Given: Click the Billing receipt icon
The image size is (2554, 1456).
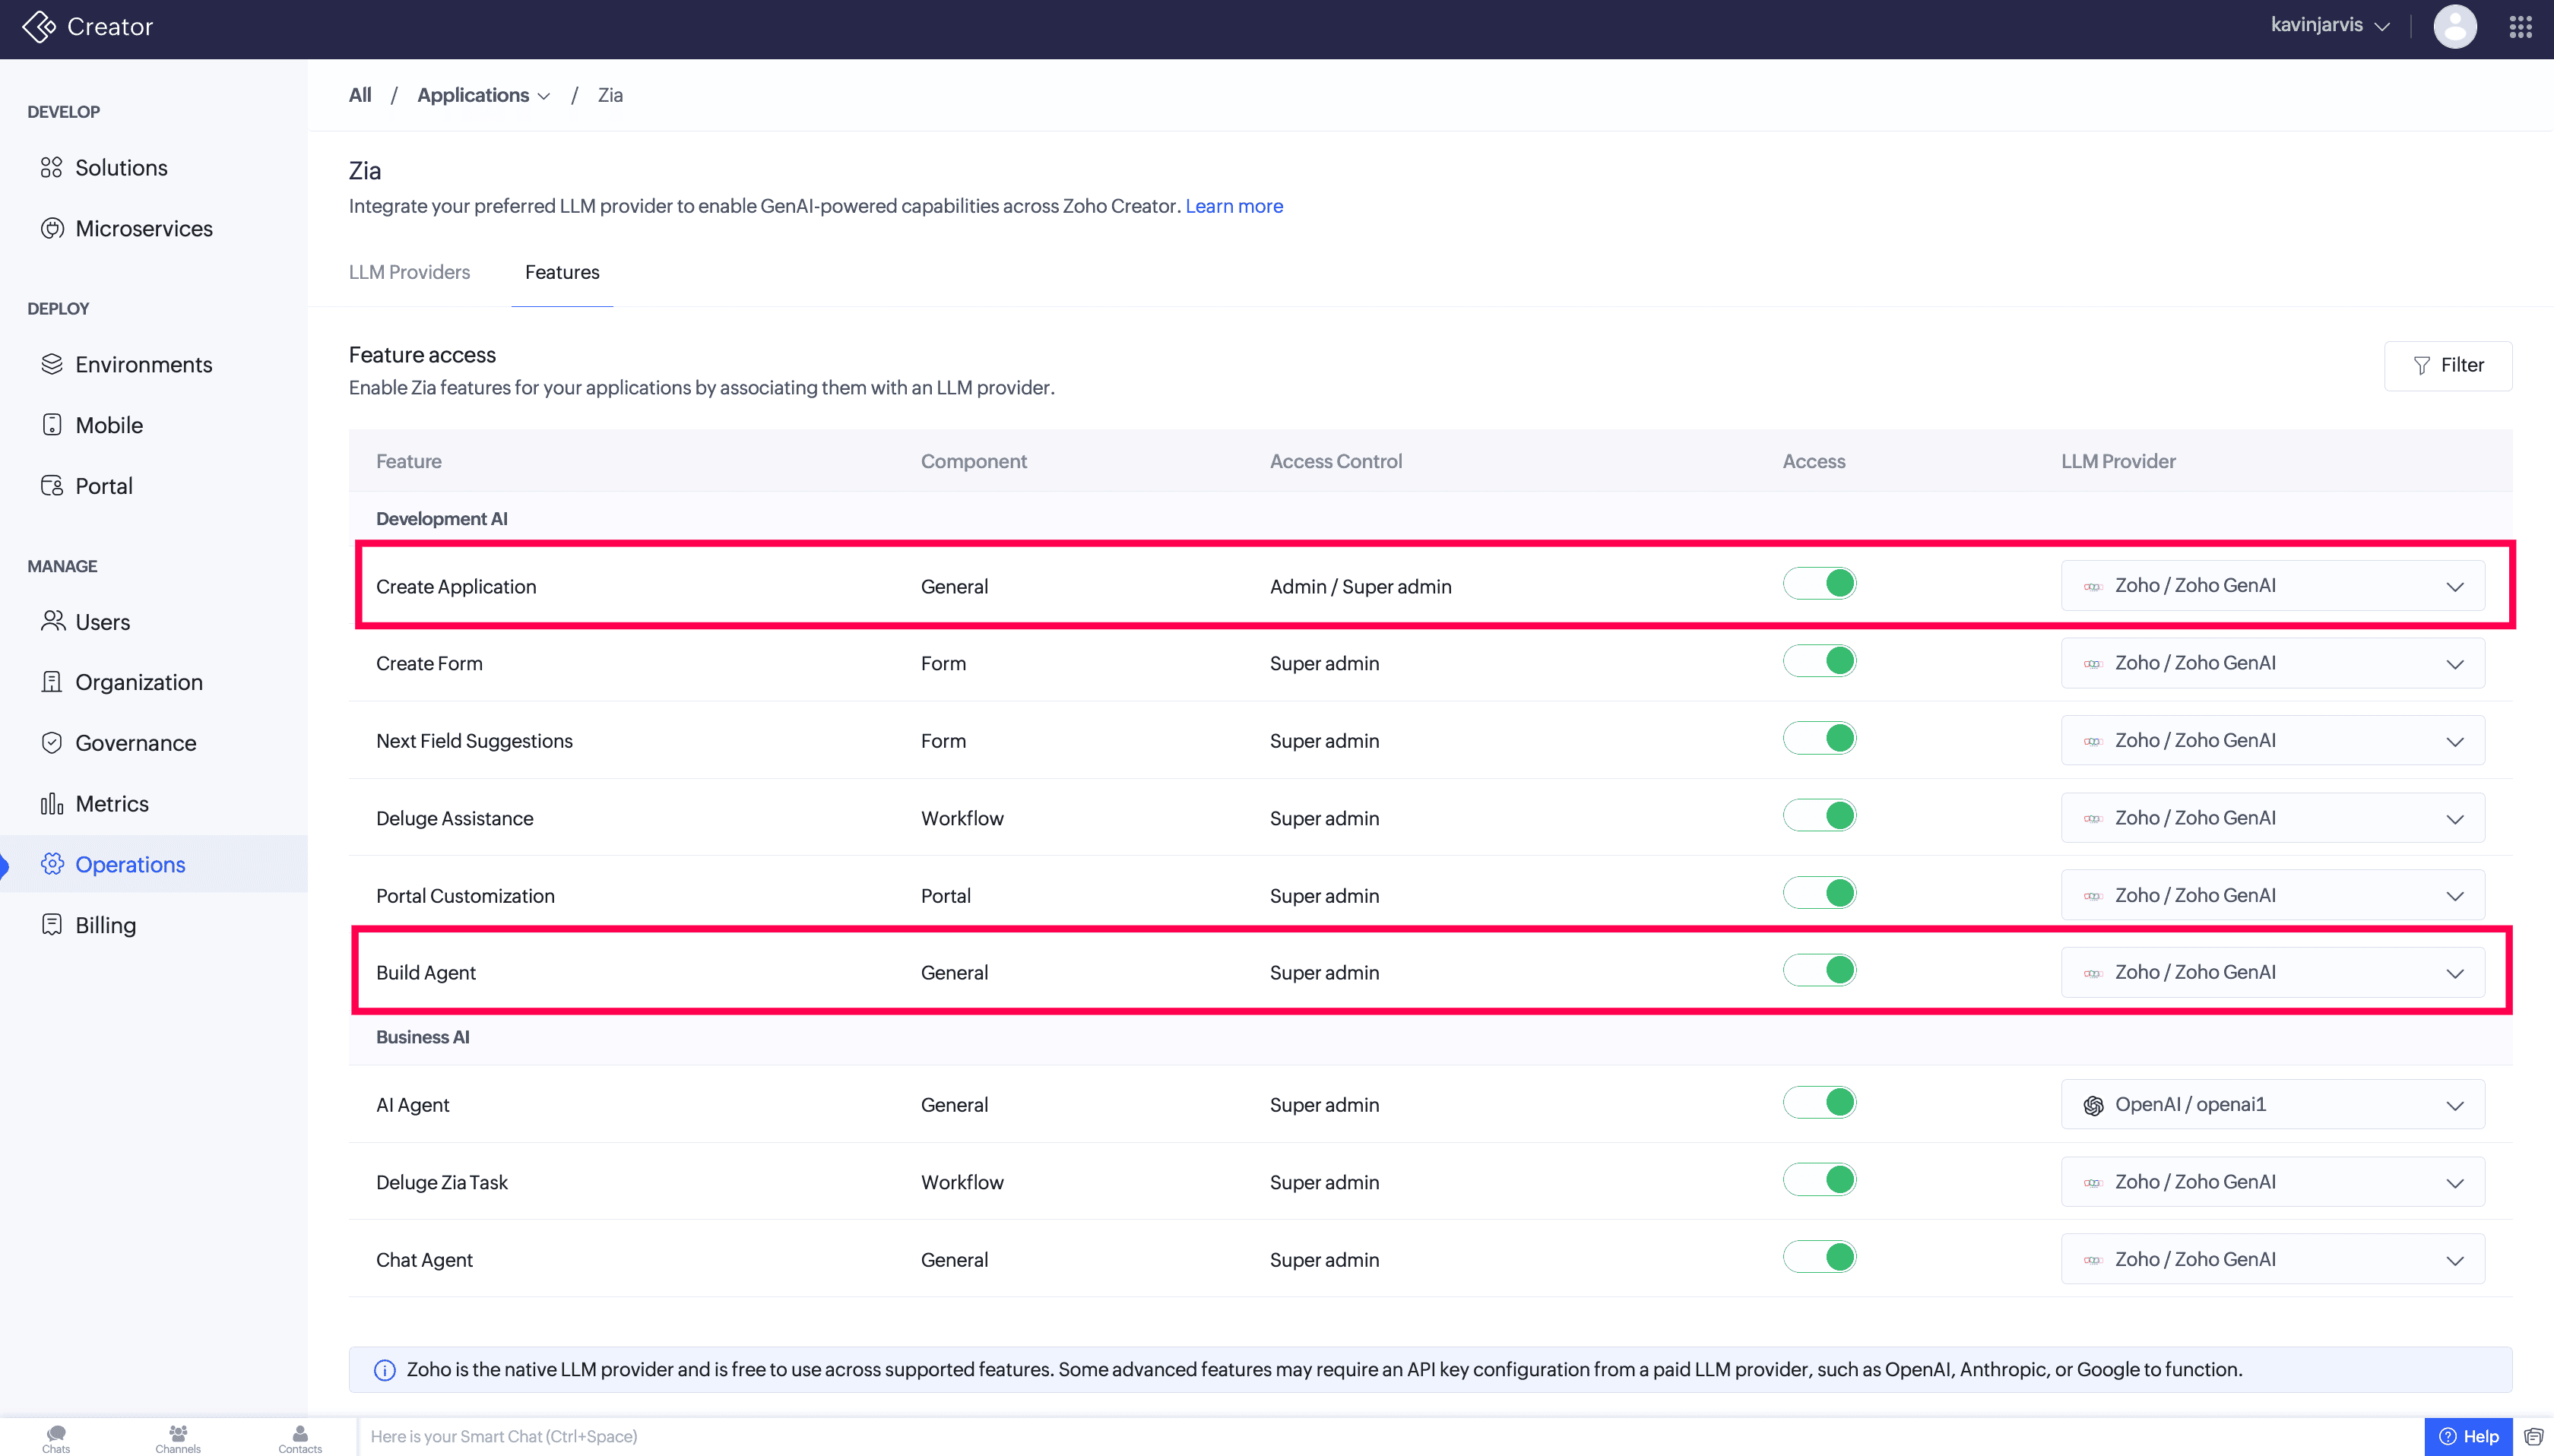Looking at the screenshot, I should 52,925.
